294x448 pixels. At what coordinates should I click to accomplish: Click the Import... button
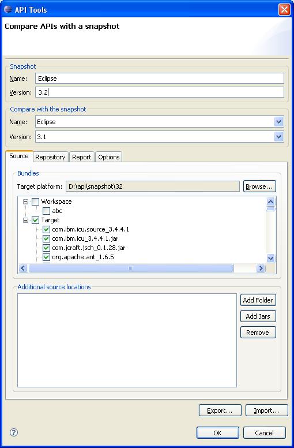pyautogui.click(x=267, y=410)
